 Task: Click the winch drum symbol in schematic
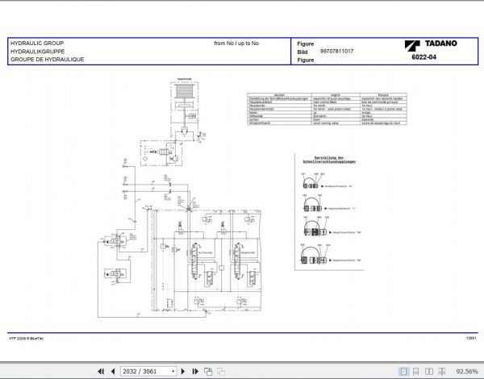[x=184, y=91]
